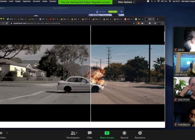Open the Pogled menu
The image size is (195, 140).
coord(18,1)
